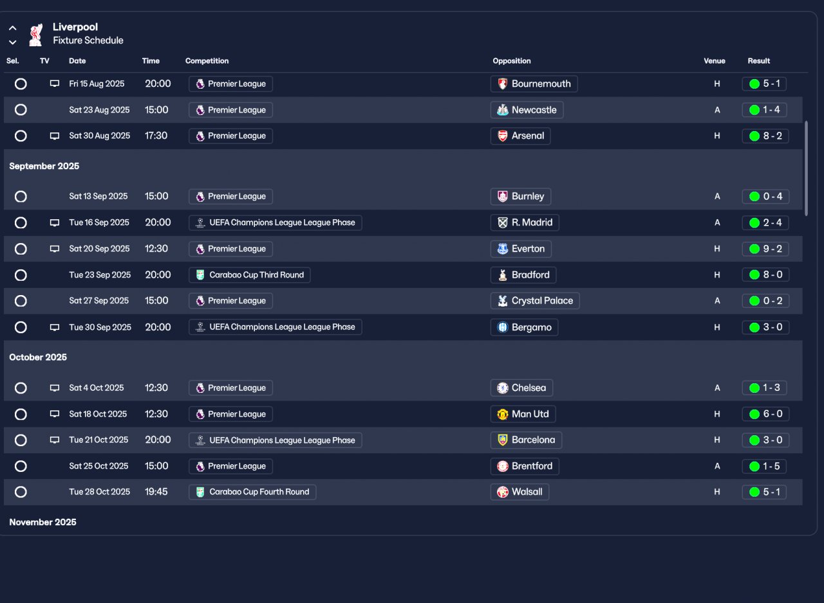Image resolution: width=824 pixels, height=603 pixels.
Task: Click the TV icon for Barcelona match
Action: [55, 440]
